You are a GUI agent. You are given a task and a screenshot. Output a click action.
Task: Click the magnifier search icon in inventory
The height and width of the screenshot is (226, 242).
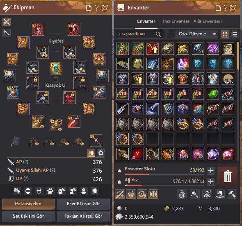coord(158,34)
